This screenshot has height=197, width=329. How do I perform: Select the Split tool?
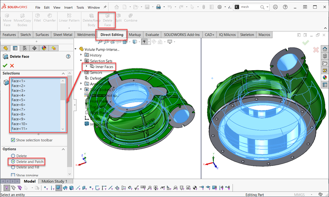tap(119, 18)
